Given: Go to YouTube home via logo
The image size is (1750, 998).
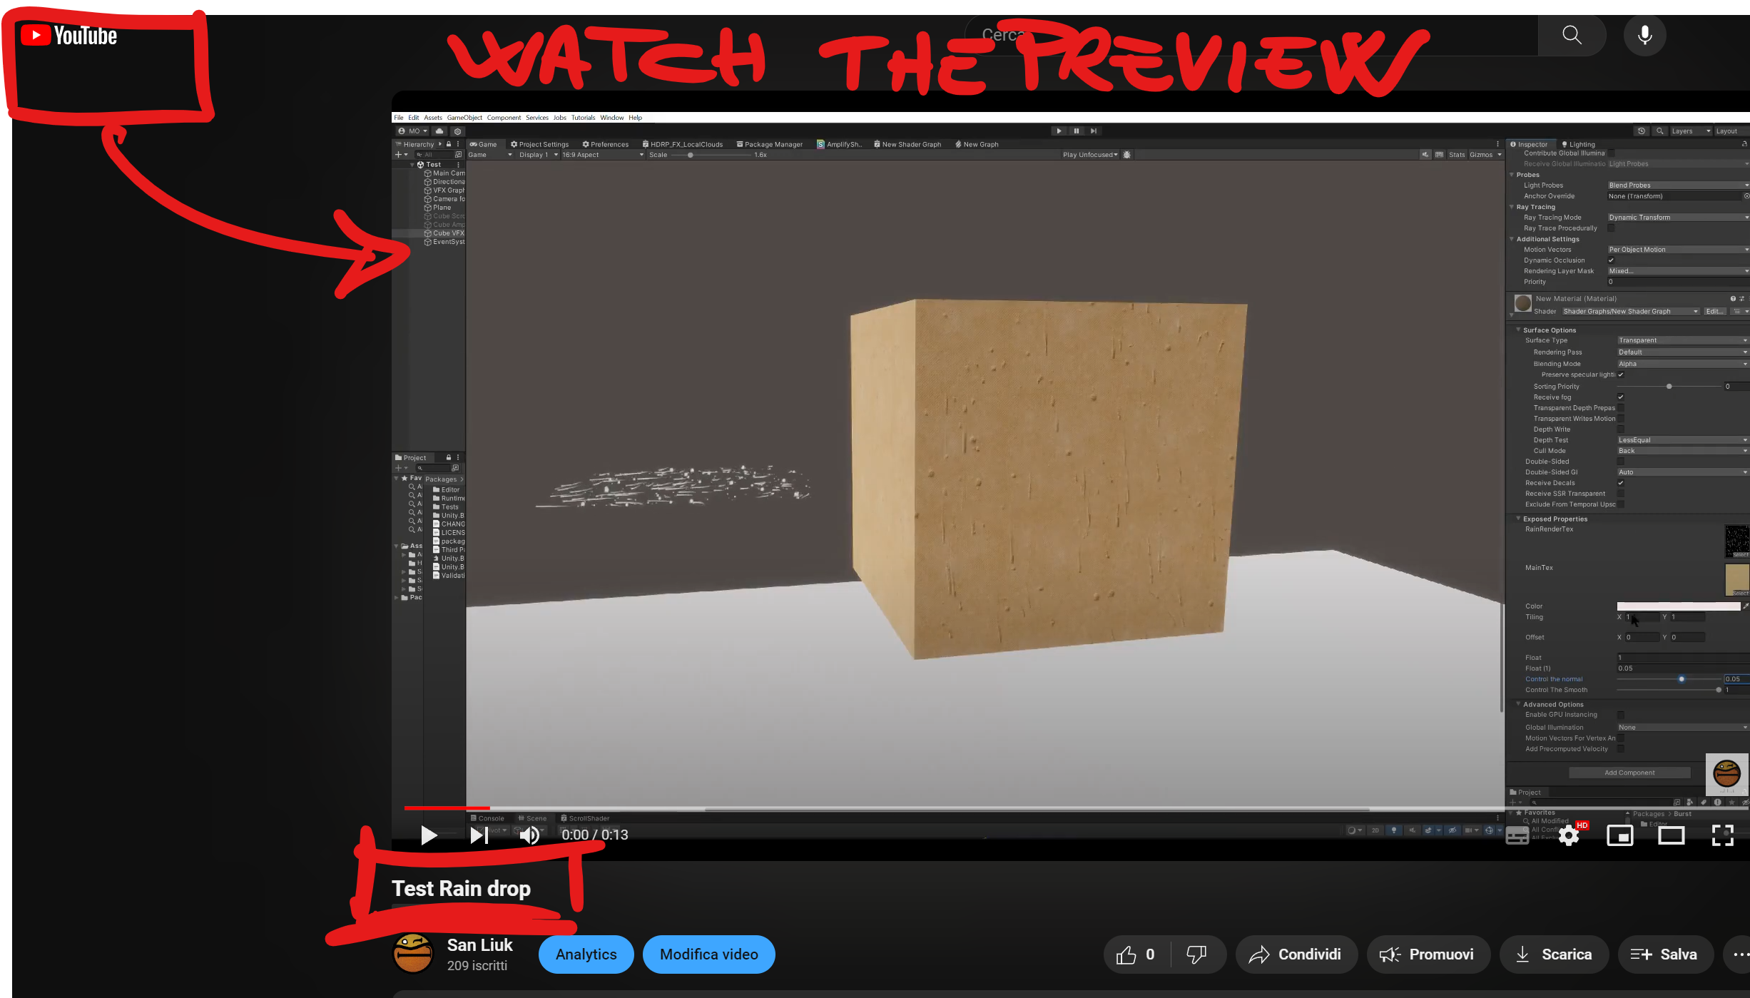Looking at the screenshot, I should click(69, 35).
